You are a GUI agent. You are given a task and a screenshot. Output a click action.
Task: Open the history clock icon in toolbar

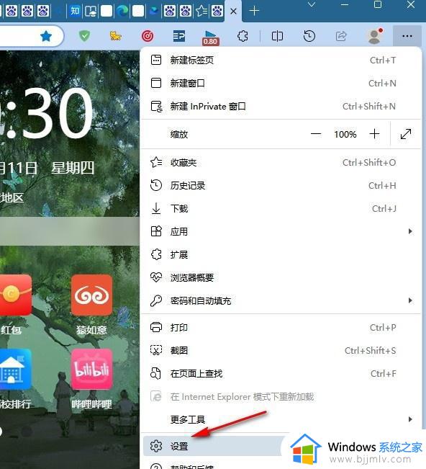[x=309, y=36]
